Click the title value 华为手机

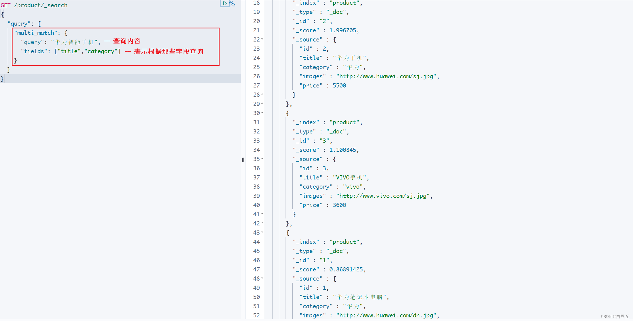point(349,58)
